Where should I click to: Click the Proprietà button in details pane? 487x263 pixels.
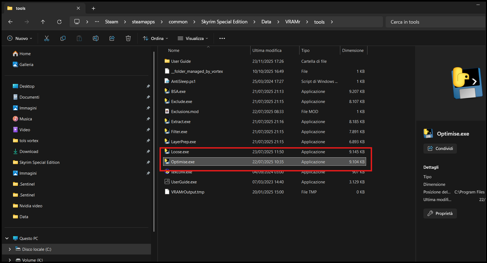tap(440, 214)
